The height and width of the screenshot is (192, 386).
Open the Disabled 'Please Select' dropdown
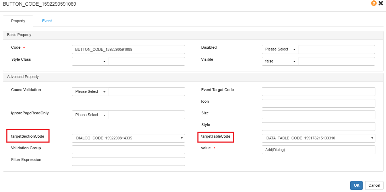click(x=280, y=49)
